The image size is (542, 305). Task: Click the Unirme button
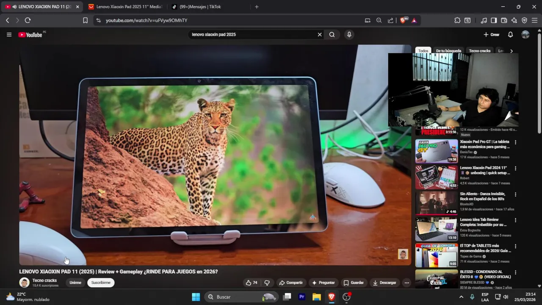pos(75,283)
